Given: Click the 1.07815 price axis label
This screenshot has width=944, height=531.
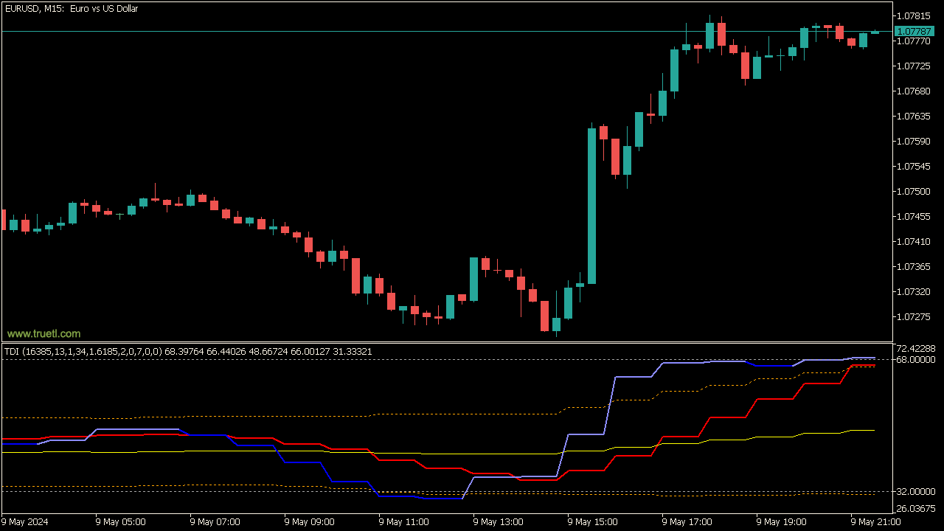Looking at the screenshot, I should (914, 16).
